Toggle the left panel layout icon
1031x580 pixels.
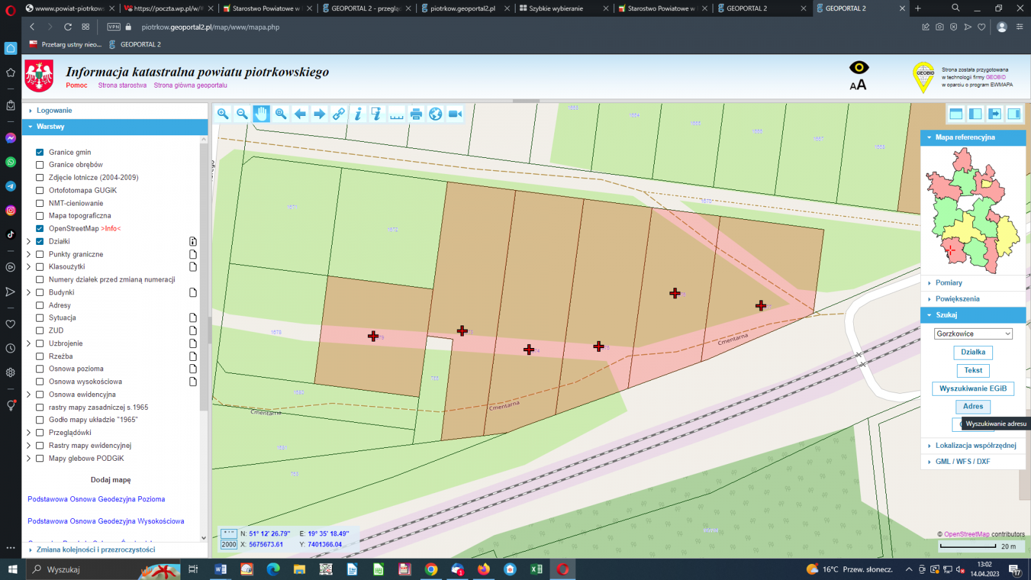(x=976, y=114)
